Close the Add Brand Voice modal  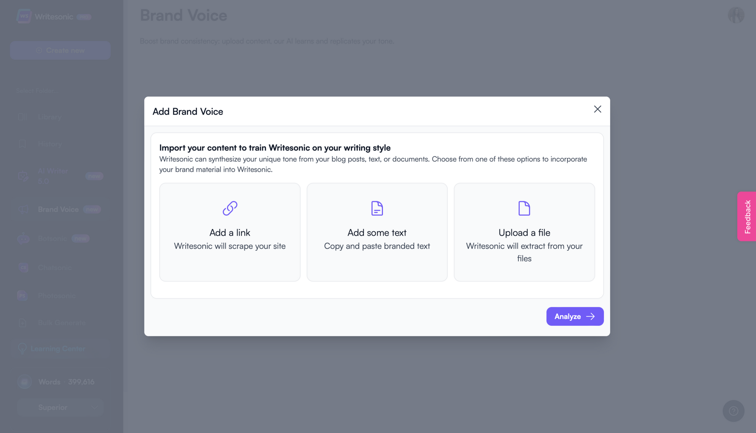(x=597, y=109)
